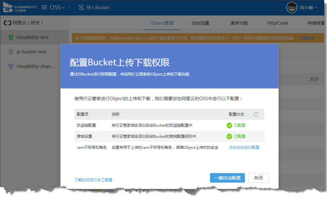Viewport: 327px width, 197px height.
Task: Click the 一键自动配置 button
Action: click(x=227, y=178)
